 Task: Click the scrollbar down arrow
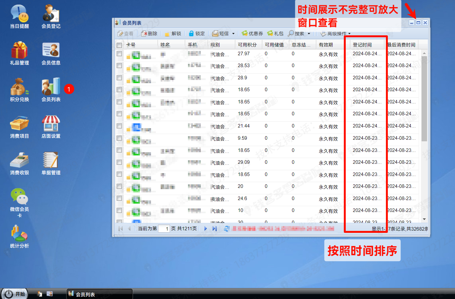pos(424,219)
